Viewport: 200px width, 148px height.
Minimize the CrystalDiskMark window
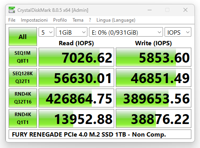[x=150, y=10]
